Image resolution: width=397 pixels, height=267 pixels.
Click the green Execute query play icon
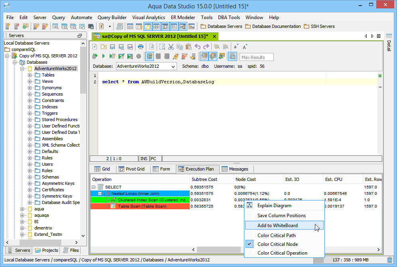pos(104,57)
